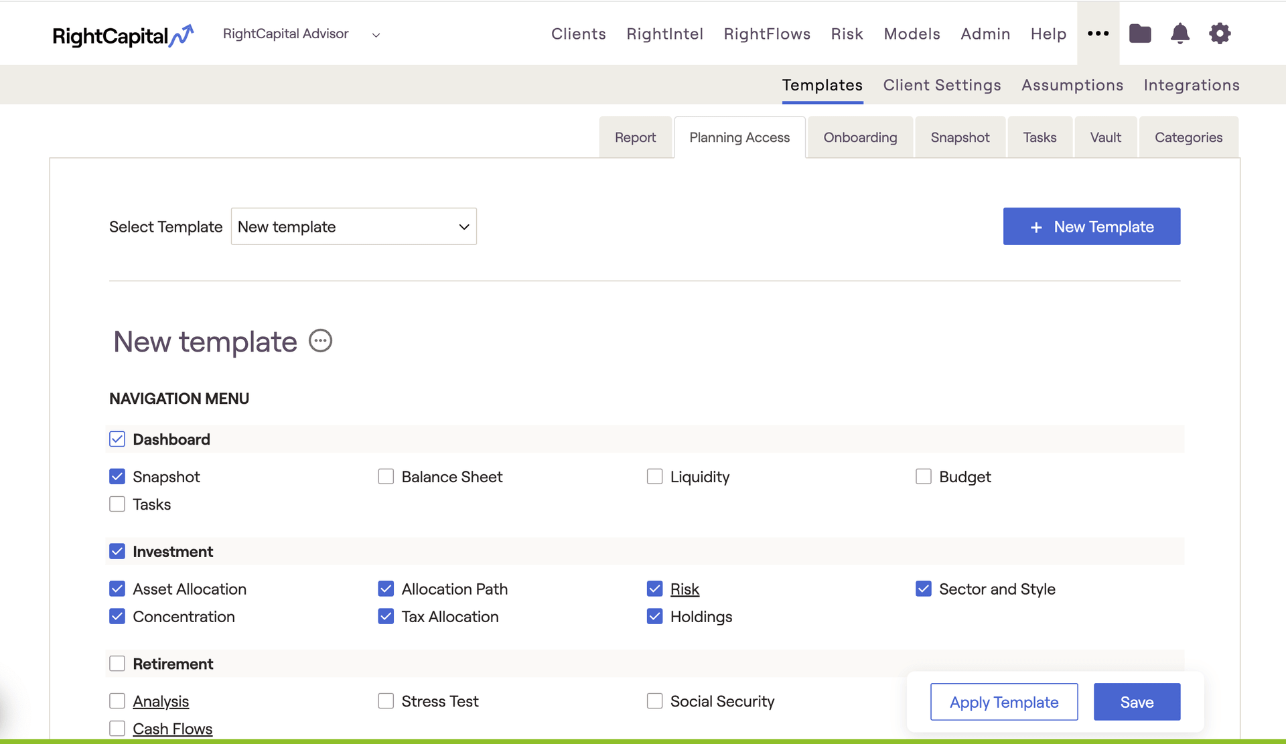Screen dimensions: 1286x744
Task: Uncheck the Allocation Path checkbox
Action: pos(386,589)
